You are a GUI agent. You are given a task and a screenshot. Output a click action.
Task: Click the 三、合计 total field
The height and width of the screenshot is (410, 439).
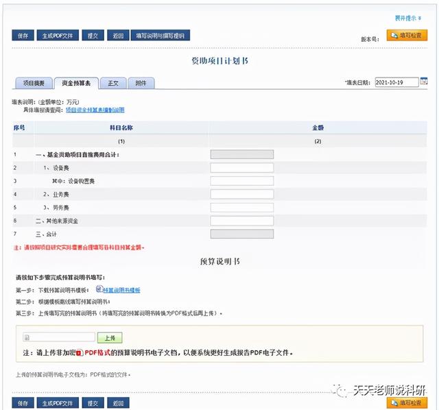pyautogui.click(x=242, y=234)
